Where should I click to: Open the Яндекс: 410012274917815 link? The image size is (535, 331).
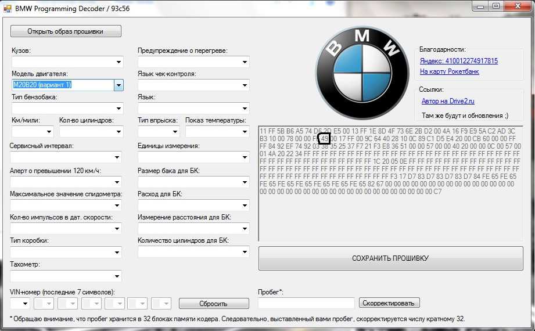click(458, 61)
